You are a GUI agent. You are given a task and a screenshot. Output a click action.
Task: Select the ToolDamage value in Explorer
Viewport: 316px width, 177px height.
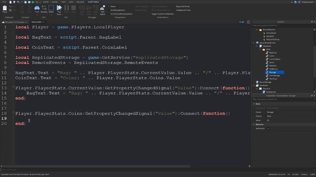[x=273, y=75]
